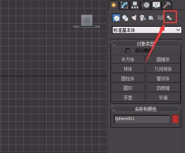Collapse the 对象类型 rollout

146,44
